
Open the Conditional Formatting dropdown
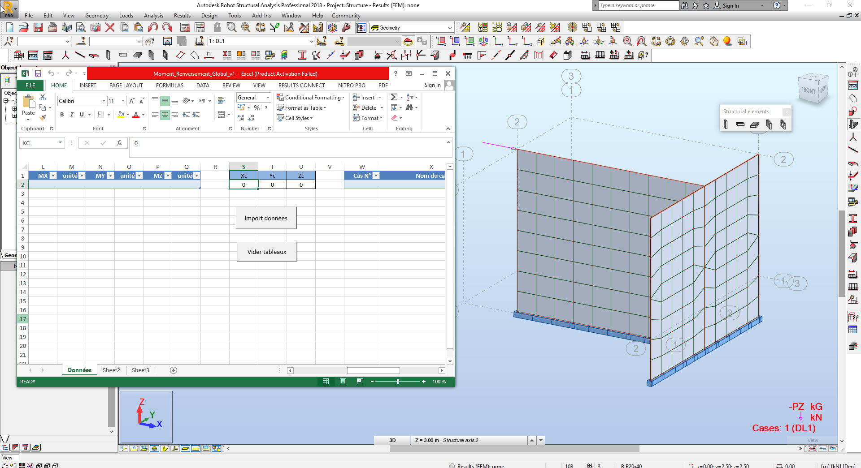click(310, 97)
